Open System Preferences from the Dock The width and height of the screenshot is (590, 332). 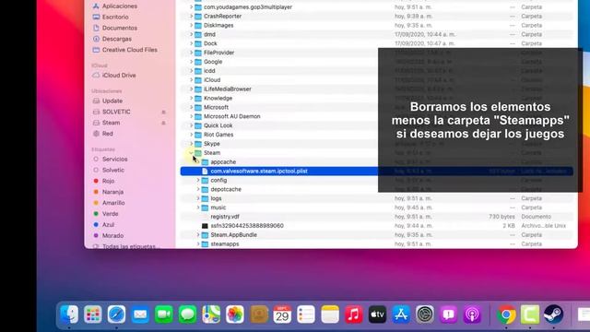[425, 314]
